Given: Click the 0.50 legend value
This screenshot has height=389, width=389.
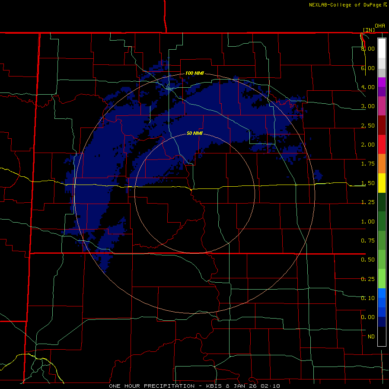Looking at the screenshot, I should [x=368, y=260].
